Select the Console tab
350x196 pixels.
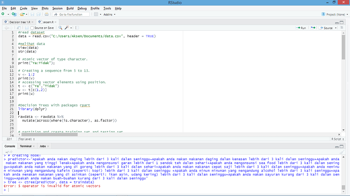click(10, 146)
